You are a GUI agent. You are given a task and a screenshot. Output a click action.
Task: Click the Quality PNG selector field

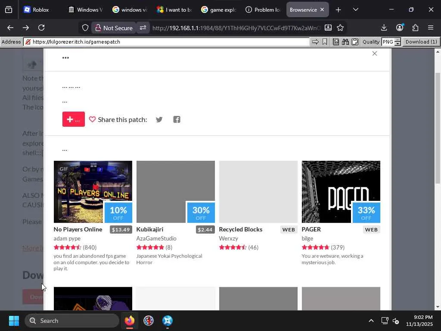pos(388,42)
